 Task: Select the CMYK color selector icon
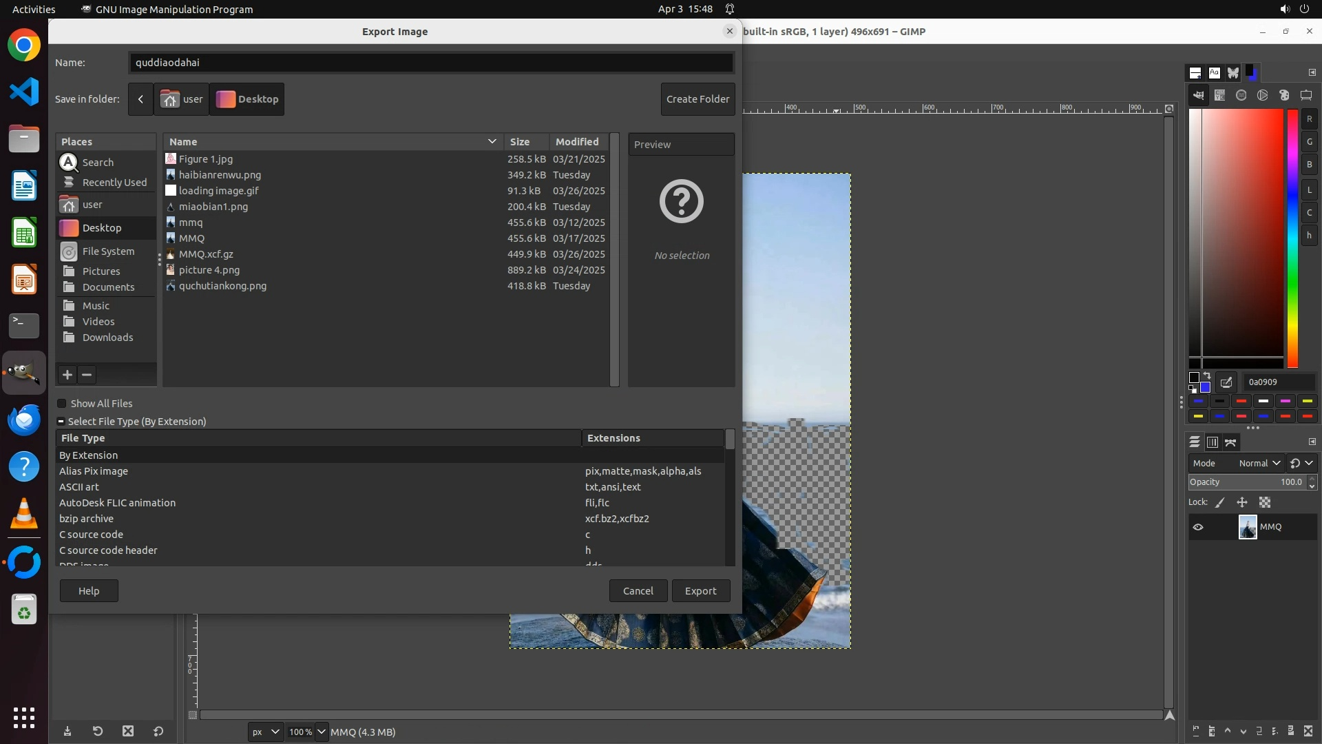1219,96
